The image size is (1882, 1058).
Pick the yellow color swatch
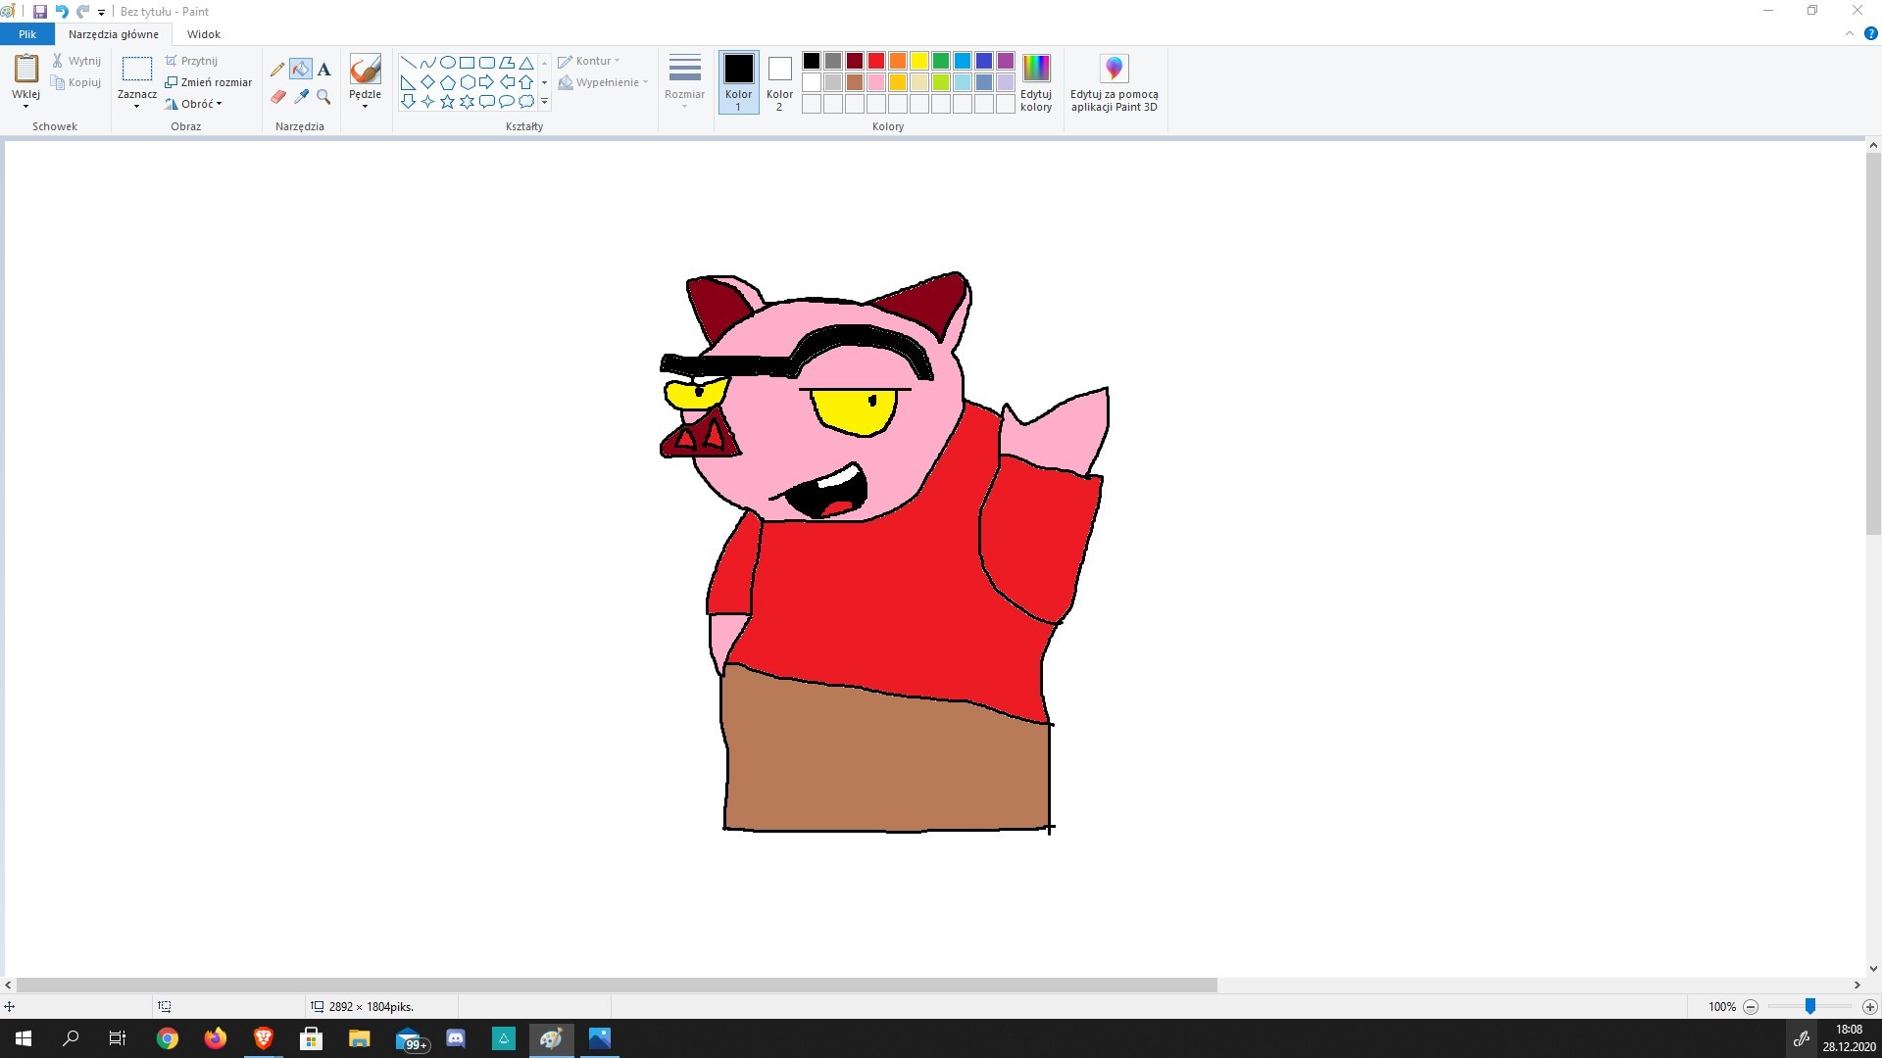919,61
